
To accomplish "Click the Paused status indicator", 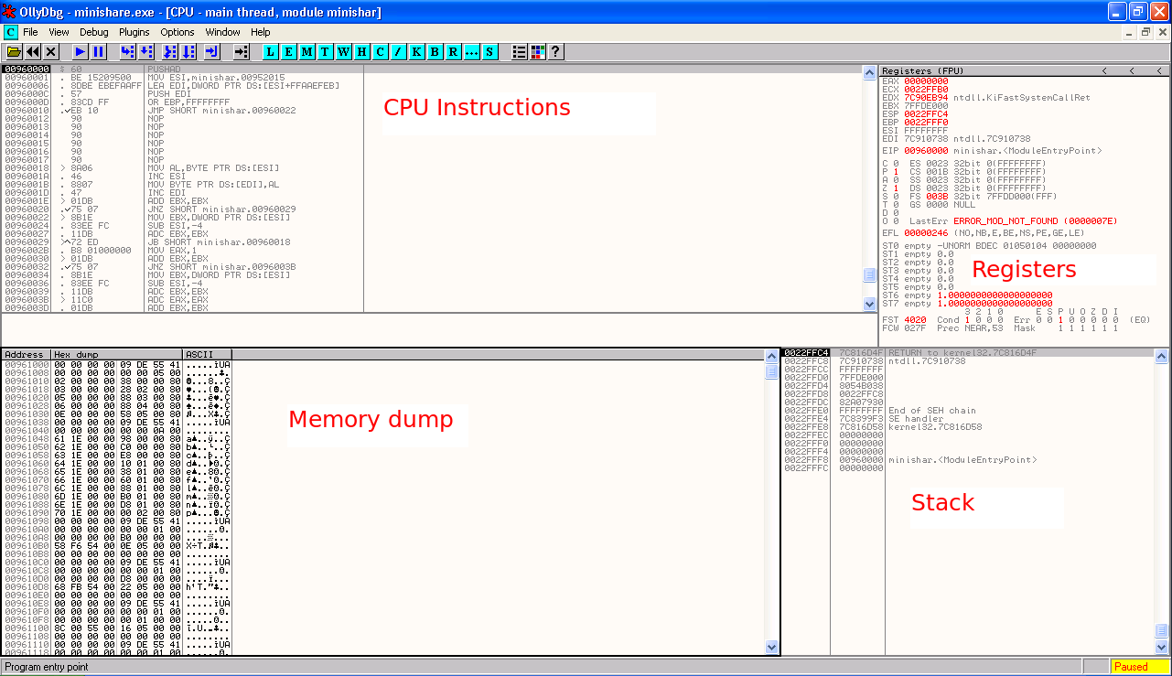I will pyautogui.click(x=1139, y=667).
